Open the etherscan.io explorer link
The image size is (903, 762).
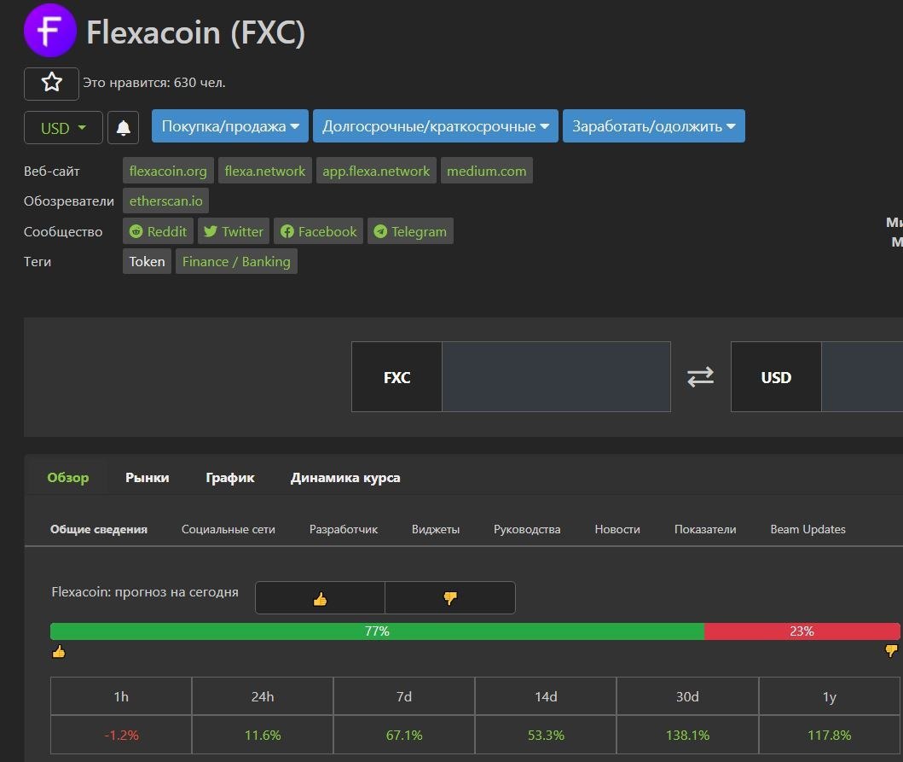pos(166,201)
